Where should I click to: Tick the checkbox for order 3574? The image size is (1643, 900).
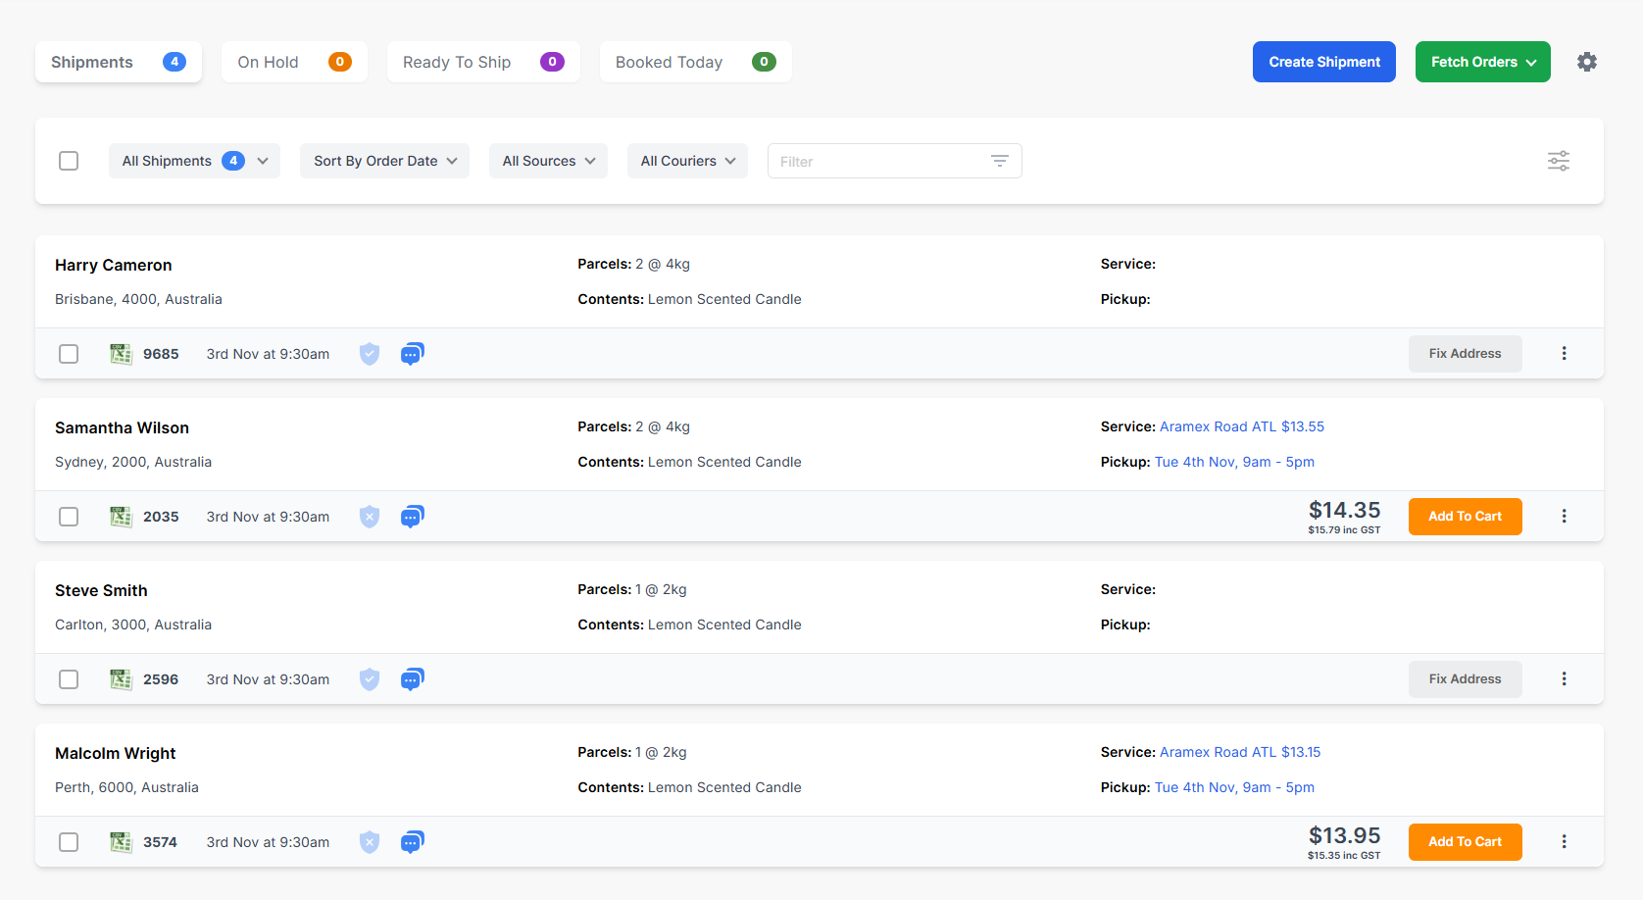point(68,841)
